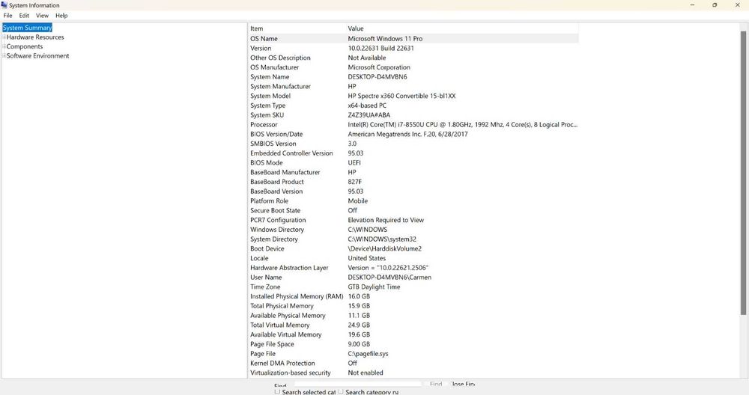This screenshot has width=749, height=395.
Task: Click the value C:\pagefile.sys
Action: pos(368,354)
